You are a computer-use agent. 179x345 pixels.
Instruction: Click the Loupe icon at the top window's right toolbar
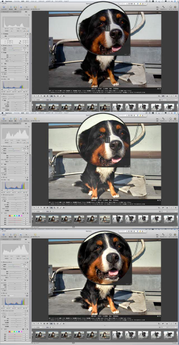[171, 7]
